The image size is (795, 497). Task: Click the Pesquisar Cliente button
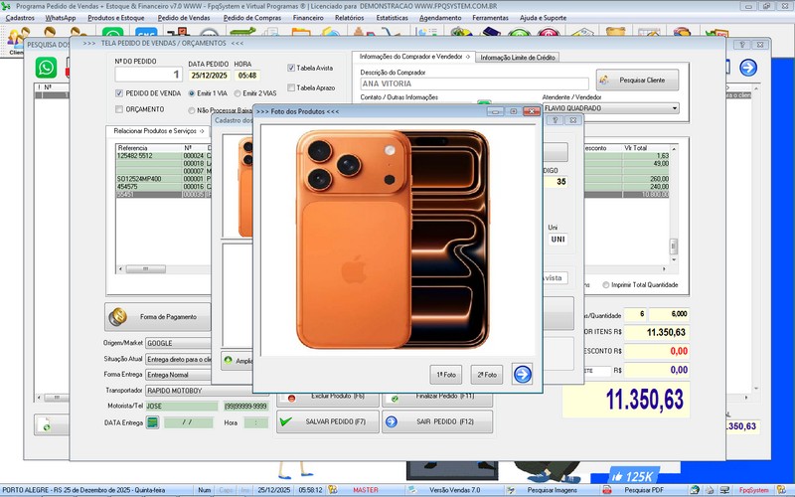637,81
